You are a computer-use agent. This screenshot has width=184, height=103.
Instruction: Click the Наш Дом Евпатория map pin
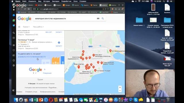(x=93, y=55)
